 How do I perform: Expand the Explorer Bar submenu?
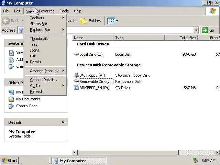click(45, 30)
